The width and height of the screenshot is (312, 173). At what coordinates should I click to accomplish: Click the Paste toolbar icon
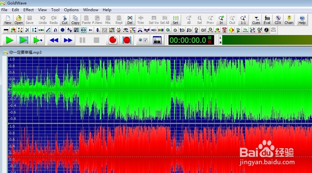click(x=86, y=20)
